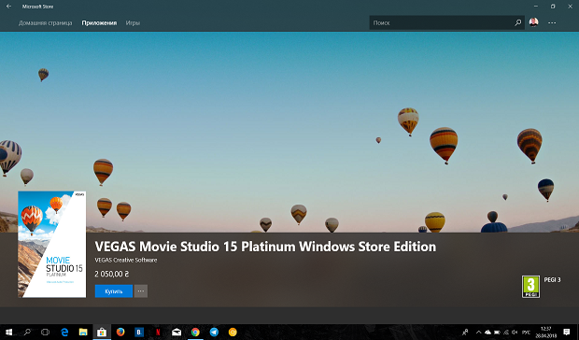Restore down the Microsoft Store window

(553, 7)
